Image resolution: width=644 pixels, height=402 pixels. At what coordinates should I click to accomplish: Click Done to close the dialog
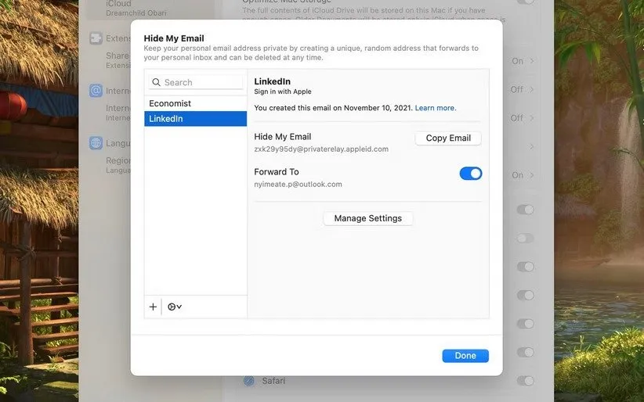[x=465, y=356]
